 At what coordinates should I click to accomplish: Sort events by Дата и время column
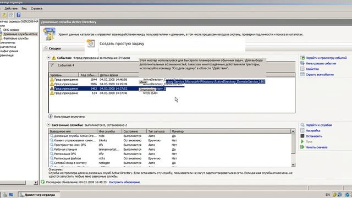119,75
